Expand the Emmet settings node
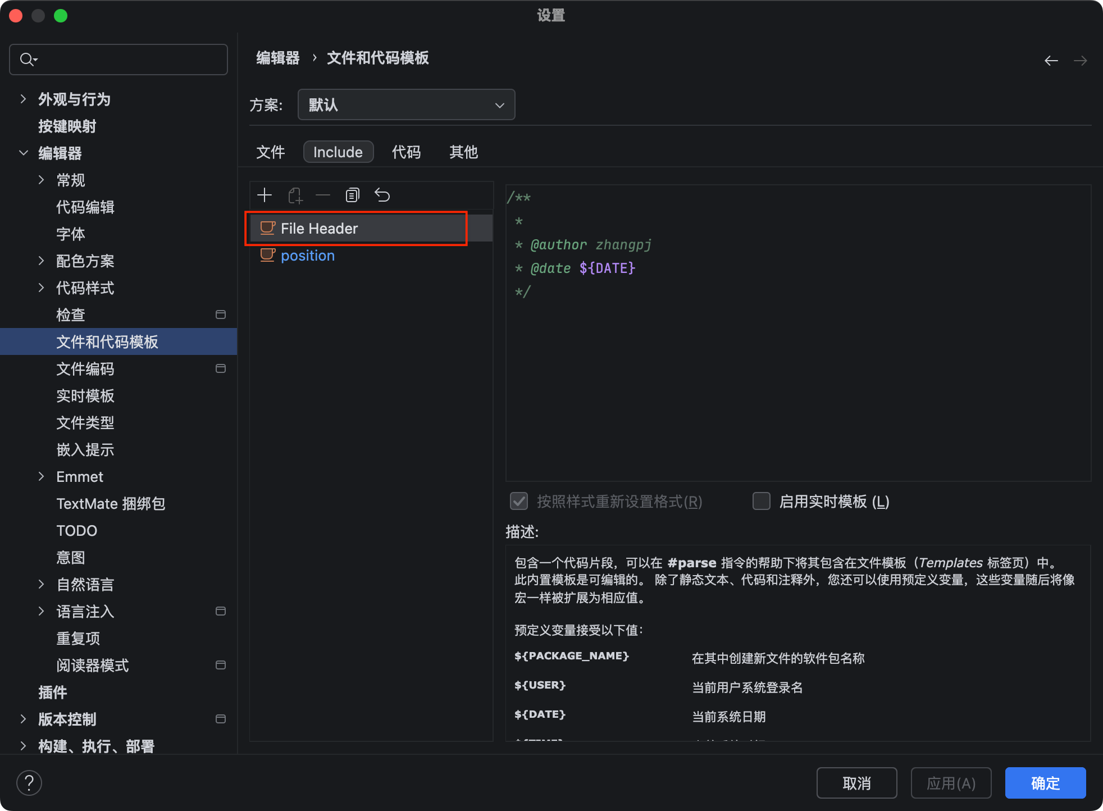The height and width of the screenshot is (811, 1103). click(x=41, y=476)
